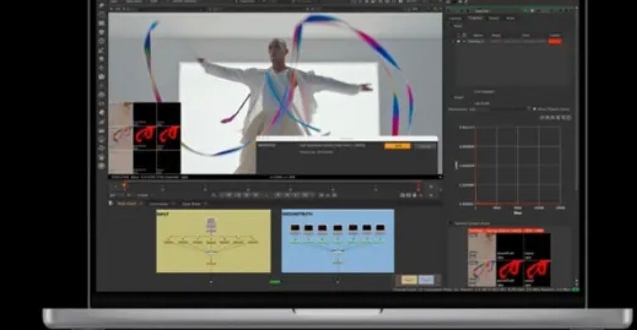Open the Dope Sheet tab

pyautogui.click(x=191, y=203)
